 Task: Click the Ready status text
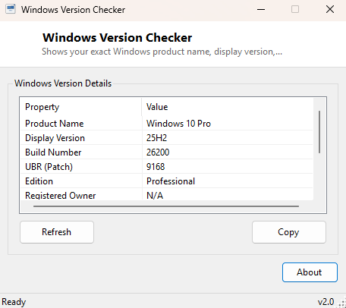14,302
